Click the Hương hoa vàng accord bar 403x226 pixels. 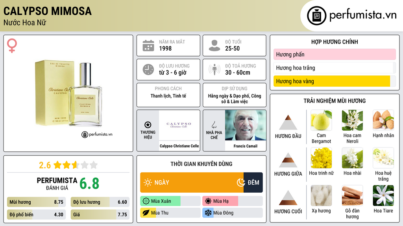[335, 81]
